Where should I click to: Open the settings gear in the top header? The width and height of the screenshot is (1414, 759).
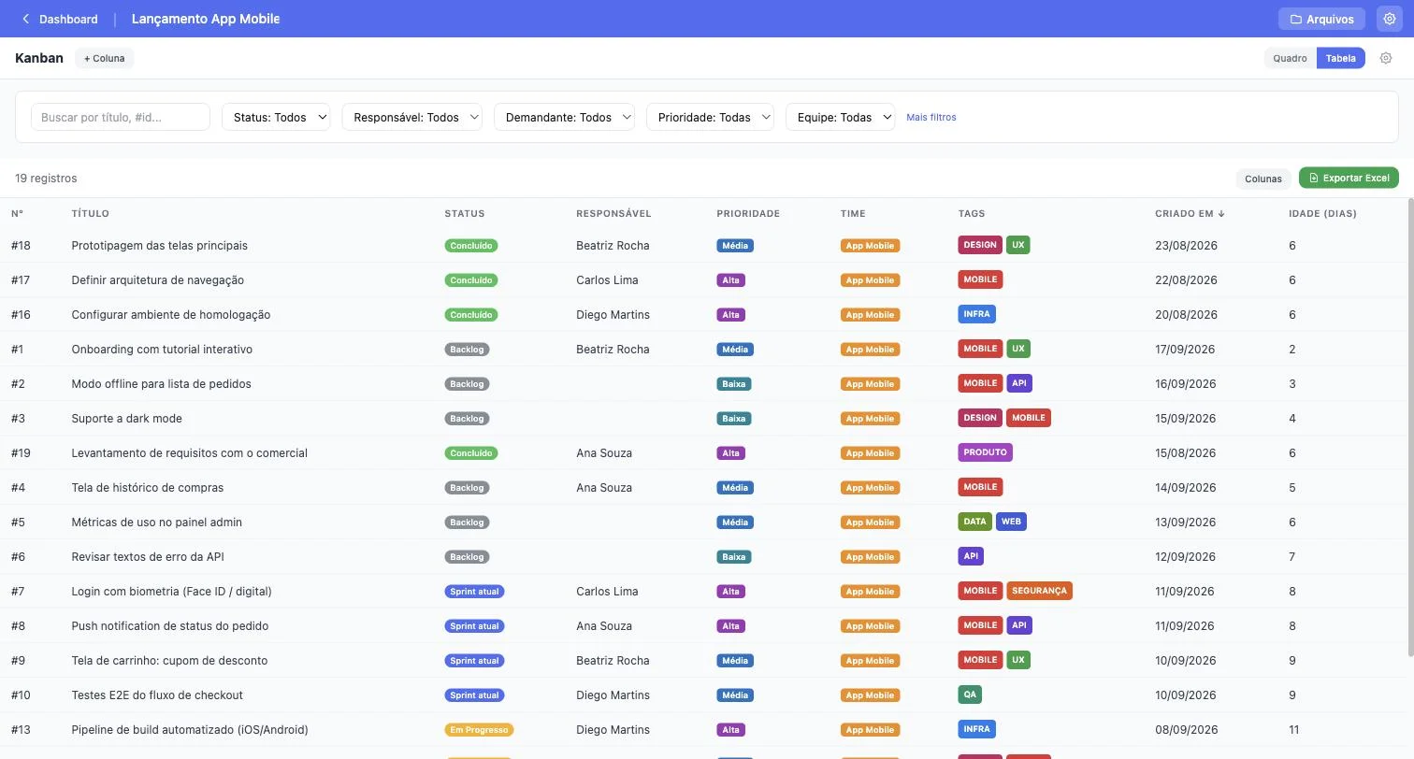[x=1390, y=19]
